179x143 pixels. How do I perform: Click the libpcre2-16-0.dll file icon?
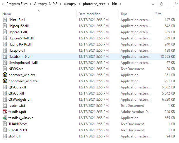(x=5, y=38)
